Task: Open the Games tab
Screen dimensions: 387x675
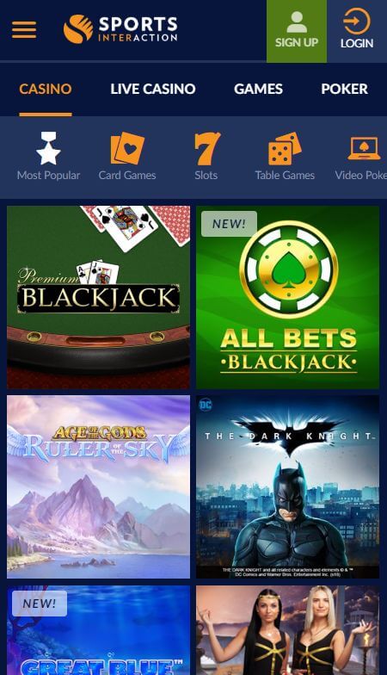Action: 258,90
